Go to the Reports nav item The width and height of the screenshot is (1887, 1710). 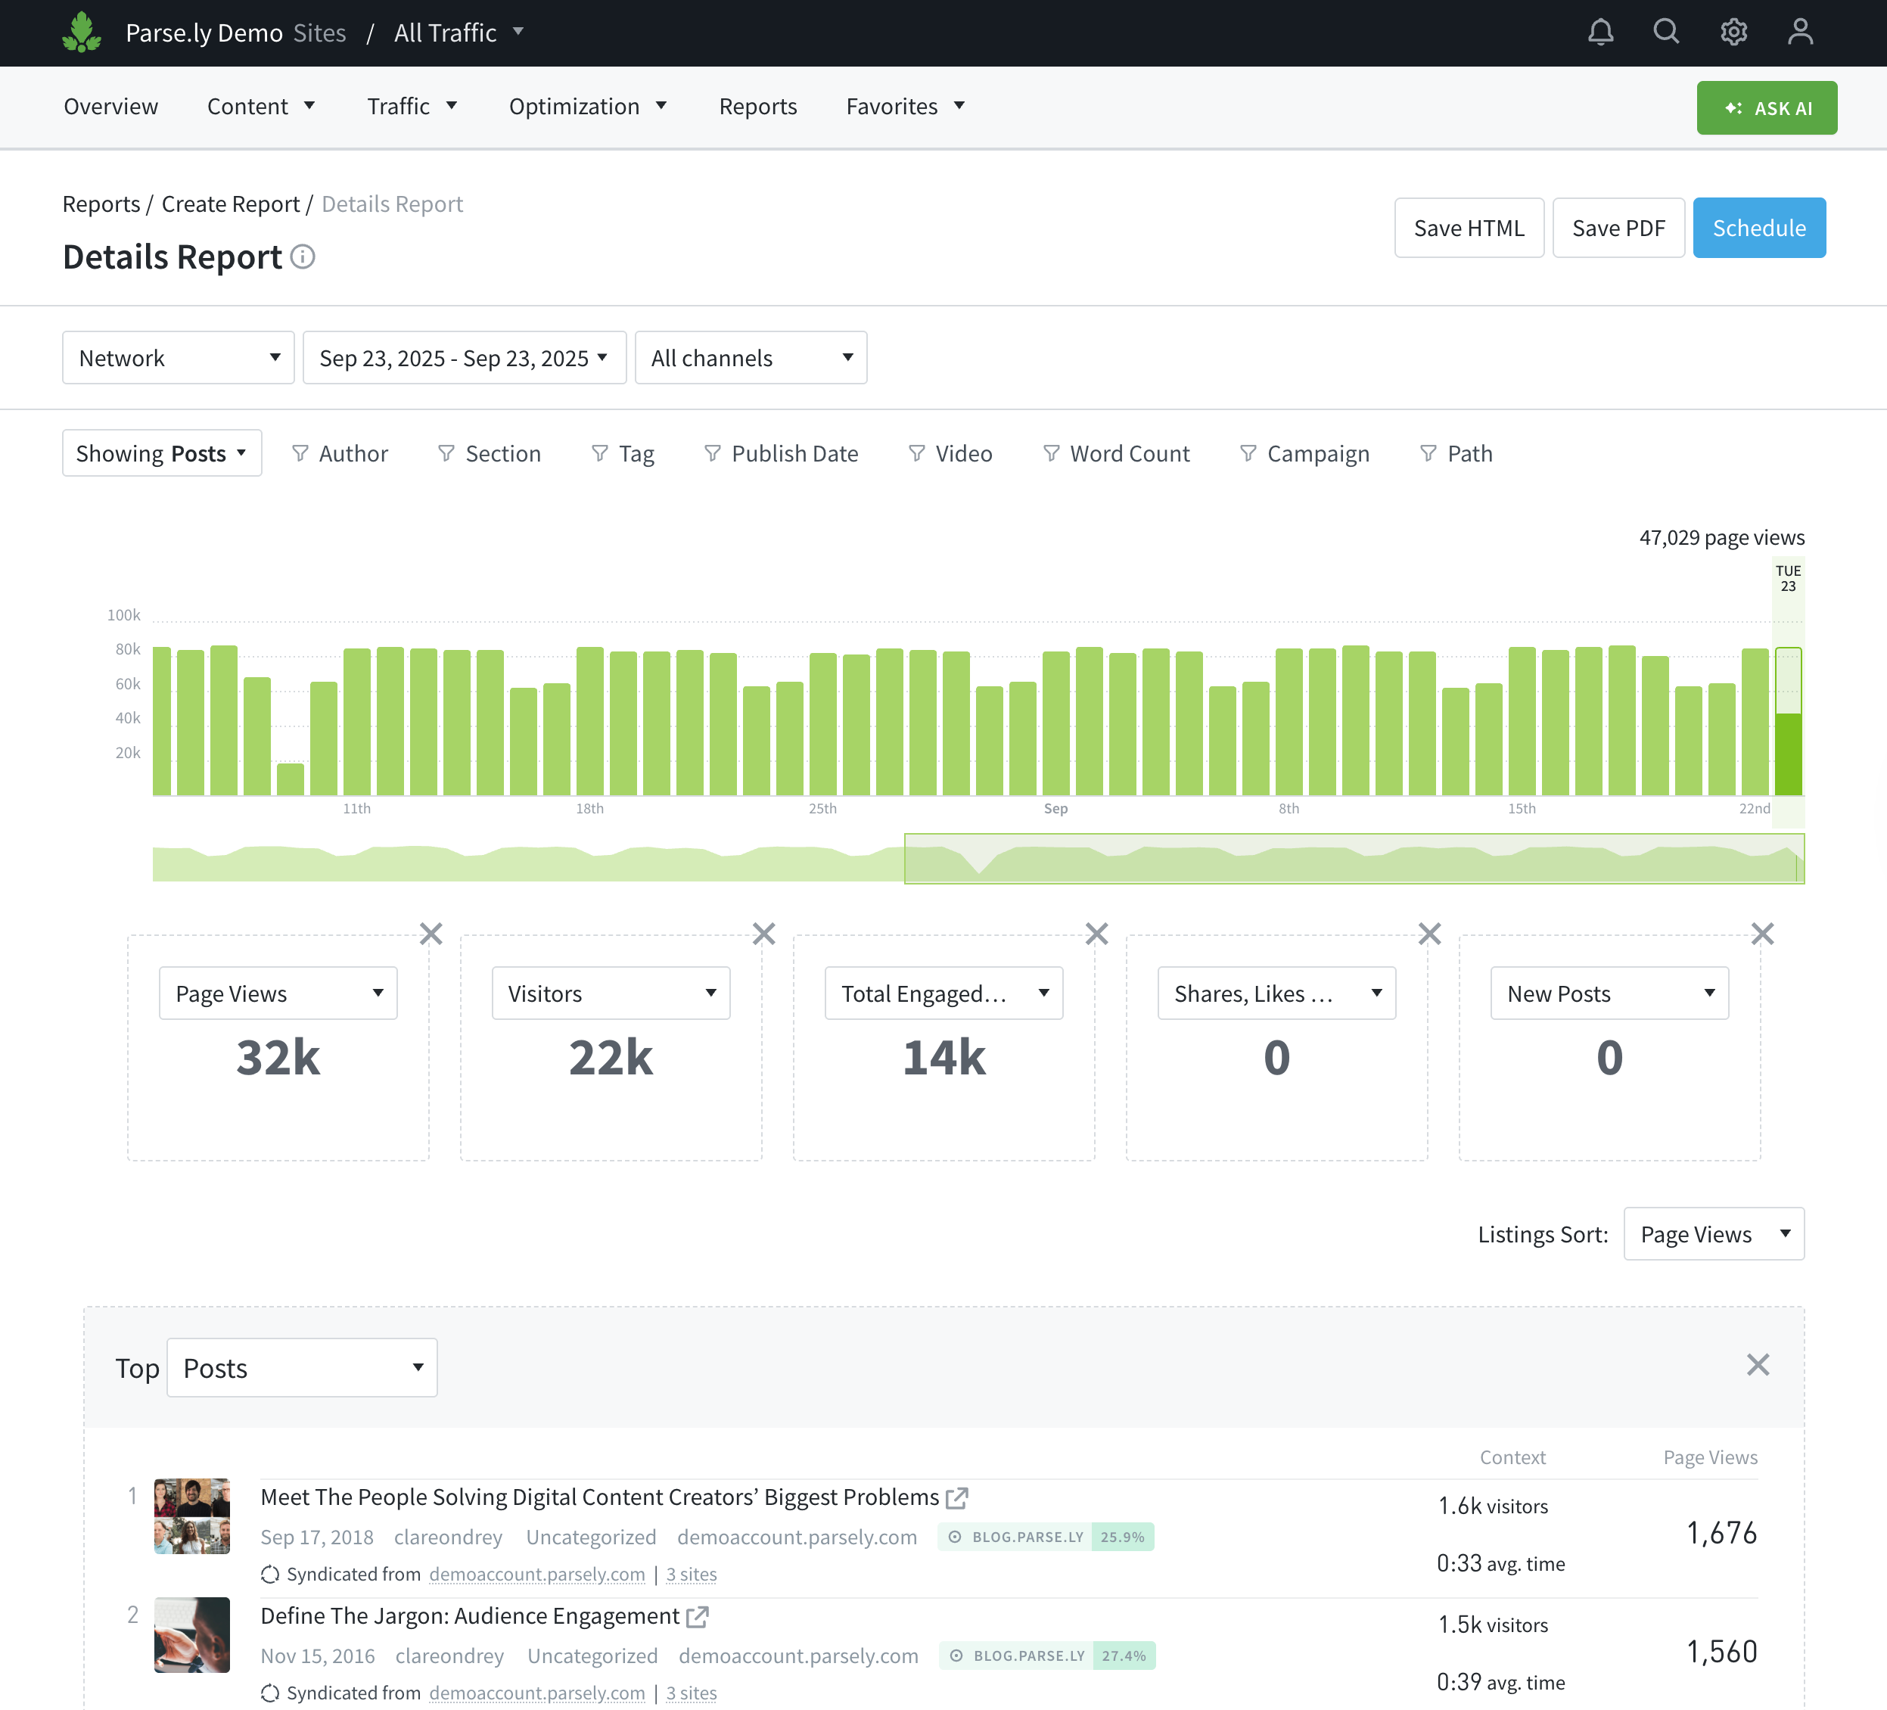pyautogui.click(x=757, y=107)
